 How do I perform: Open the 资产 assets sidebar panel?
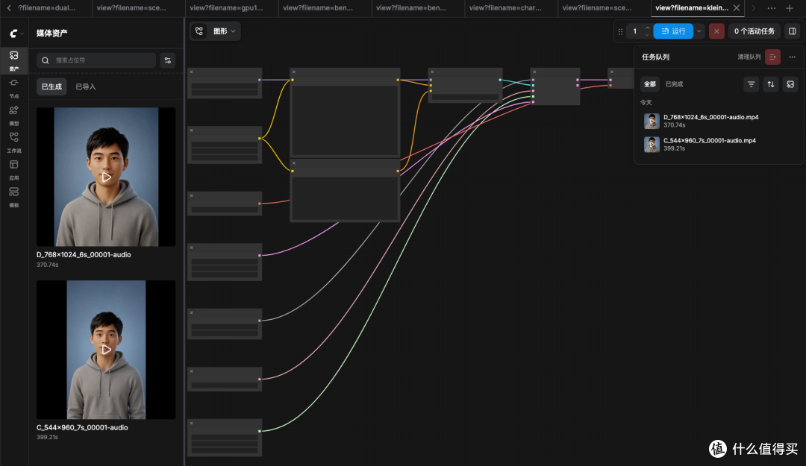14,60
